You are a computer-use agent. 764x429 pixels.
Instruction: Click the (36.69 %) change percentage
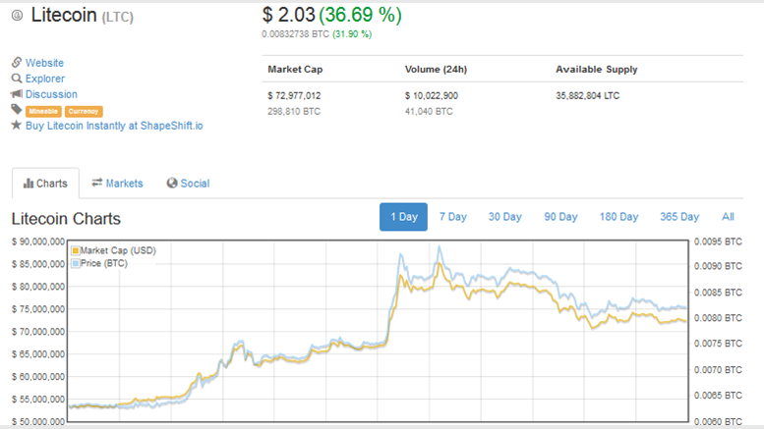[x=361, y=15]
